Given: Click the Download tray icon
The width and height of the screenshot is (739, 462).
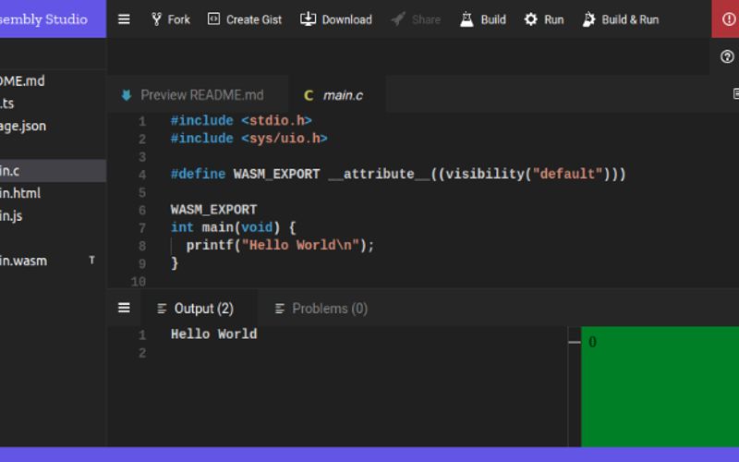Looking at the screenshot, I should [x=309, y=18].
